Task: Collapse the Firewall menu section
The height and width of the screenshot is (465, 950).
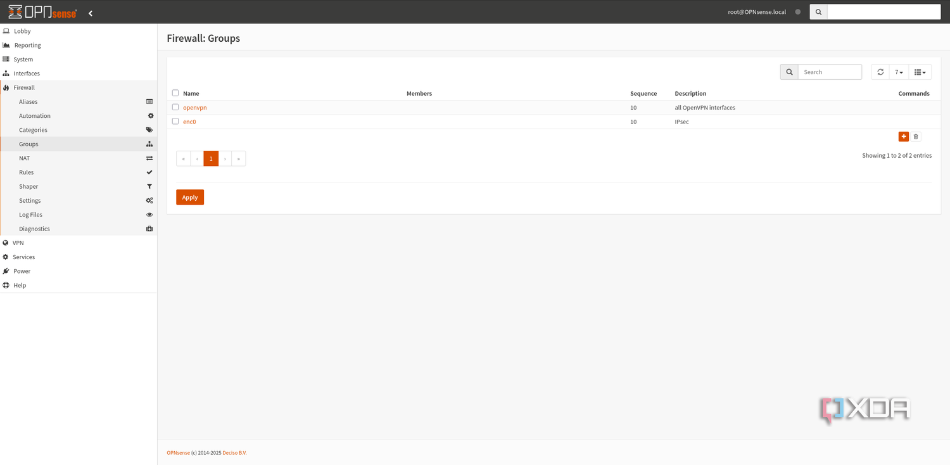Action: point(79,87)
